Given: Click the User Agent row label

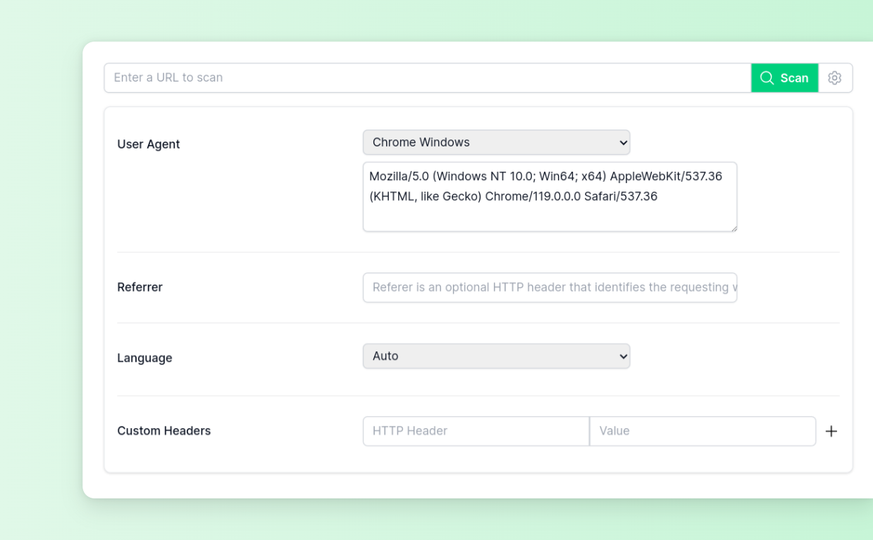Looking at the screenshot, I should [x=148, y=144].
